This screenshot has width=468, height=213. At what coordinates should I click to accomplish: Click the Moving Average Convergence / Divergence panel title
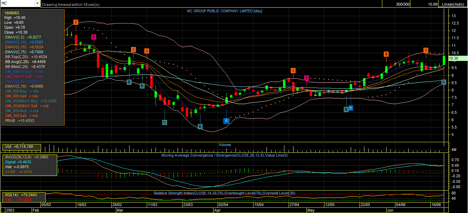tap(225, 155)
